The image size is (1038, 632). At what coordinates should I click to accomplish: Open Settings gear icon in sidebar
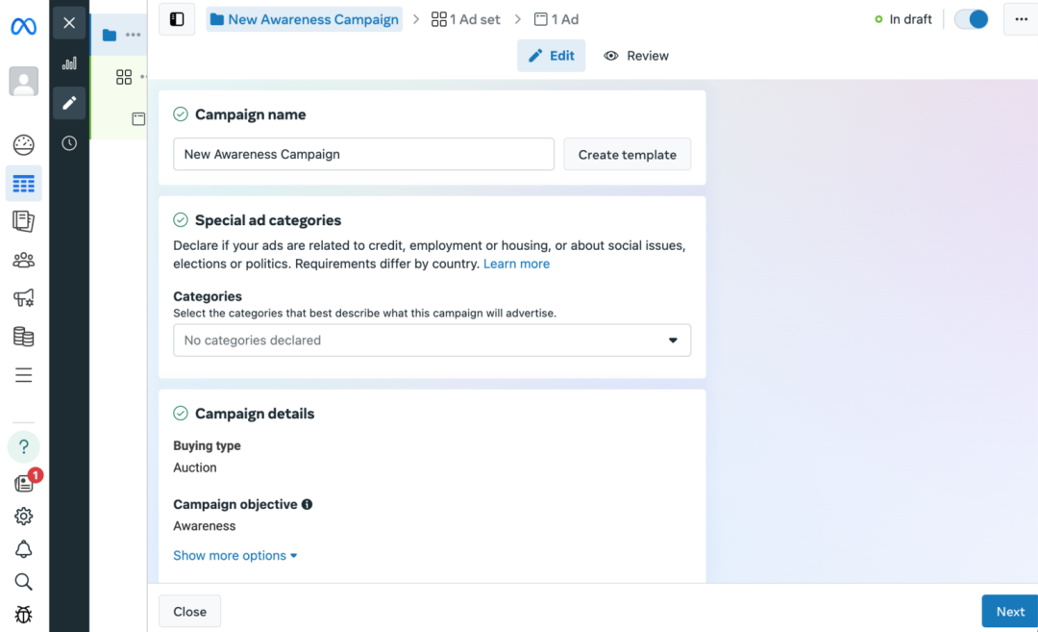(23, 517)
